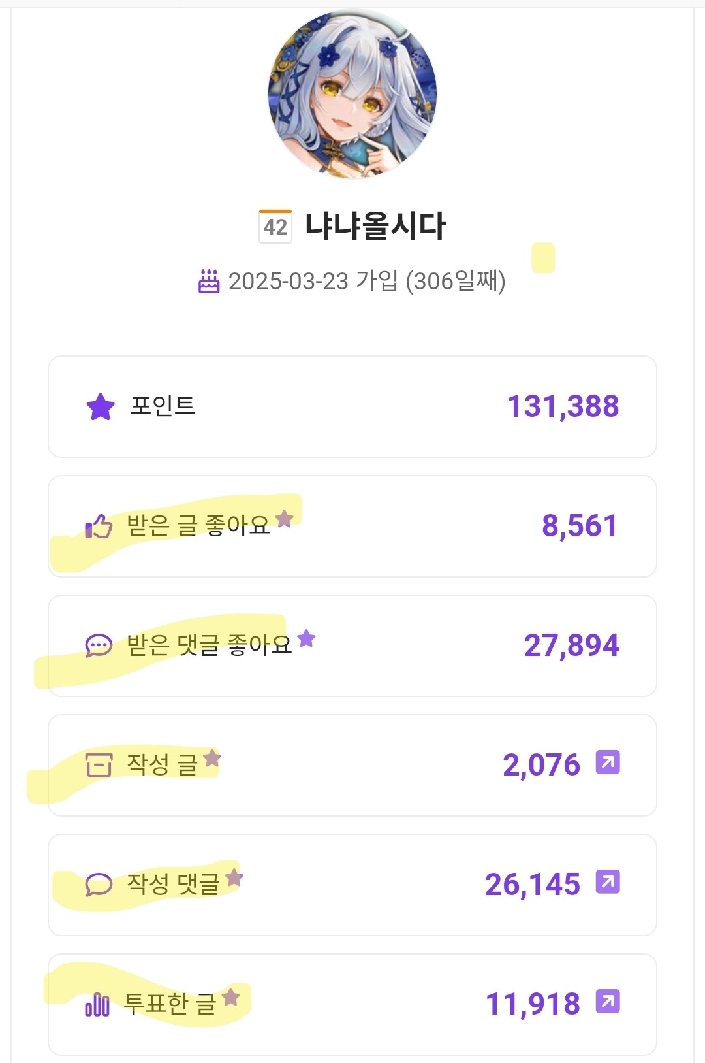Click the level 42 calendar badge

275,226
